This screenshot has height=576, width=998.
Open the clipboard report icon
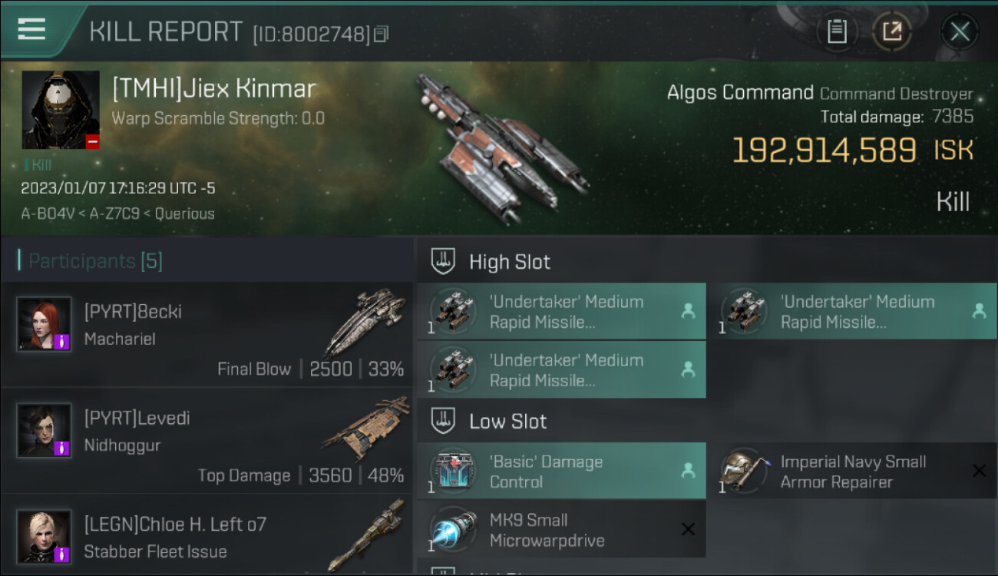coord(837,31)
